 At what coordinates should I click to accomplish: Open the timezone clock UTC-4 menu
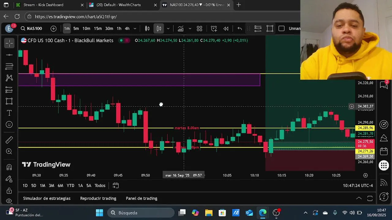tap(358, 185)
